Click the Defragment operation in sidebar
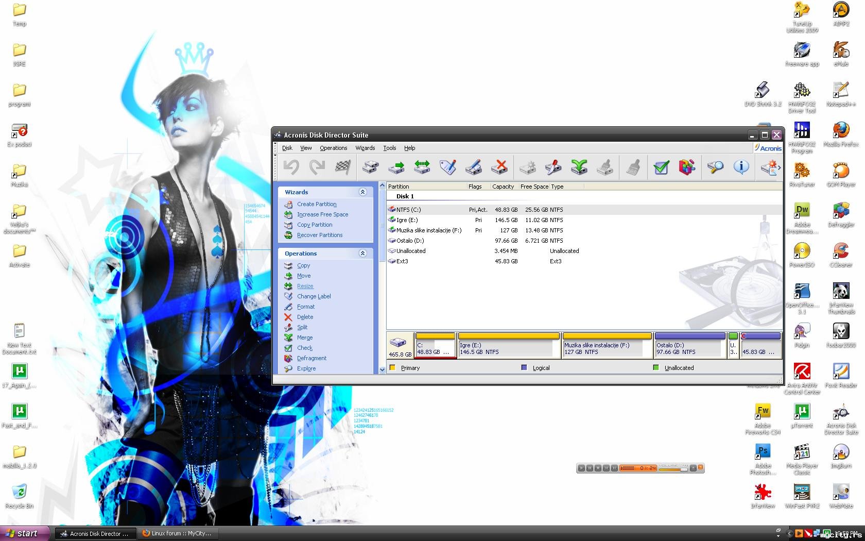 pos(312,358)
